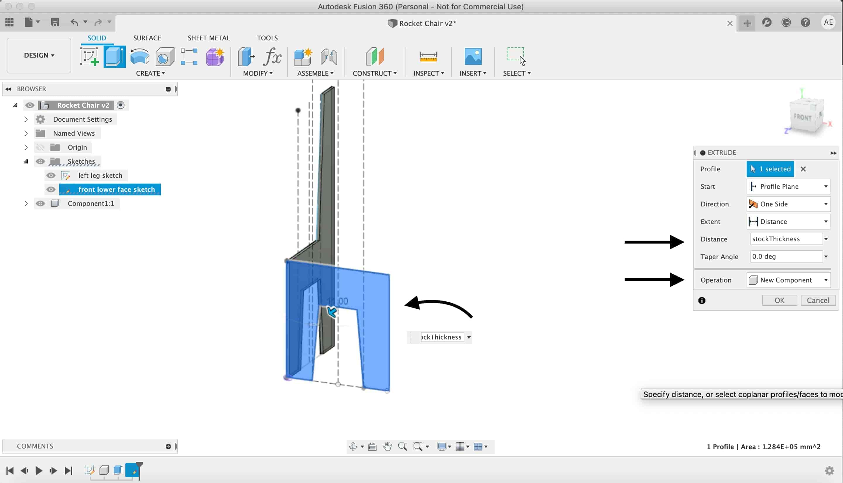Select the Press Pull tool icon
This screenshot has height=483, width=843.
(246, 57)
